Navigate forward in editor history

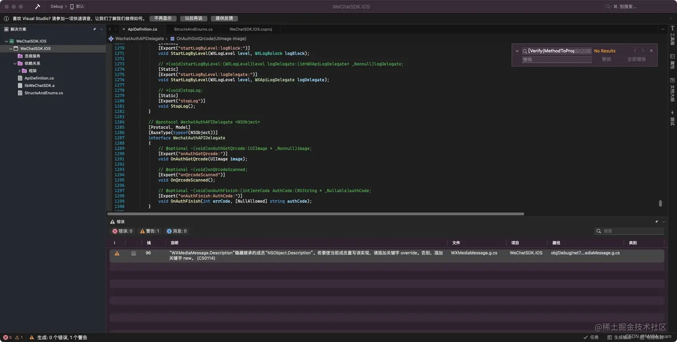(116, 29)
